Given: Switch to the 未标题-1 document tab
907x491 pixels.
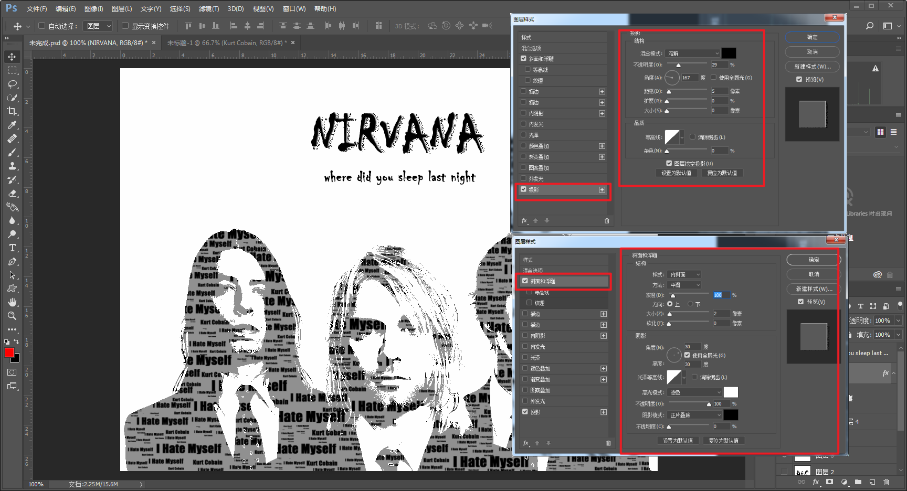Looking at the screenshot, I should [227, 43].
